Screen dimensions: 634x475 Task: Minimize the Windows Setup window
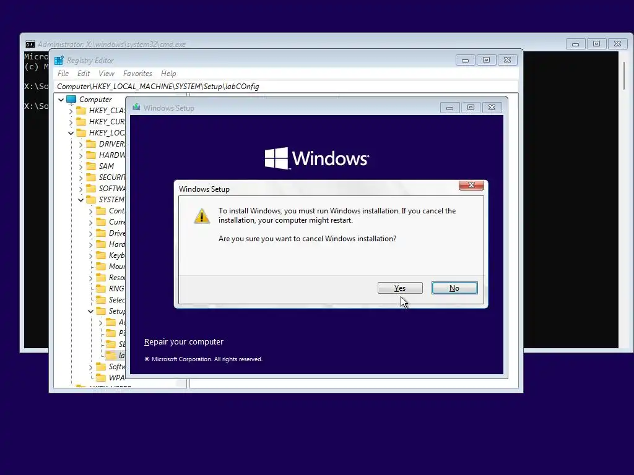(x=449, y=108)
